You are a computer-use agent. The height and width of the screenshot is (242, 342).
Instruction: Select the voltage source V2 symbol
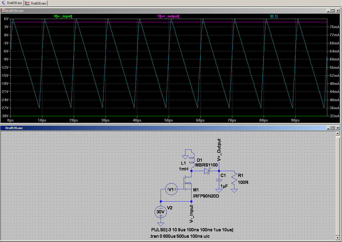[x=161, y=212]
